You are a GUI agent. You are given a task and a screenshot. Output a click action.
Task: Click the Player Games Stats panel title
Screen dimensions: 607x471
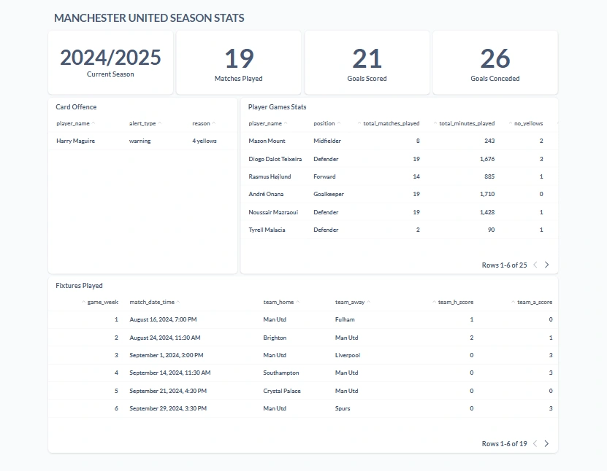(277, 107)
